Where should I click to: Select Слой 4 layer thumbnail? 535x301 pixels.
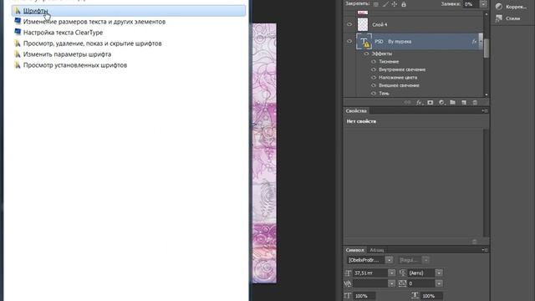point(363,24)
